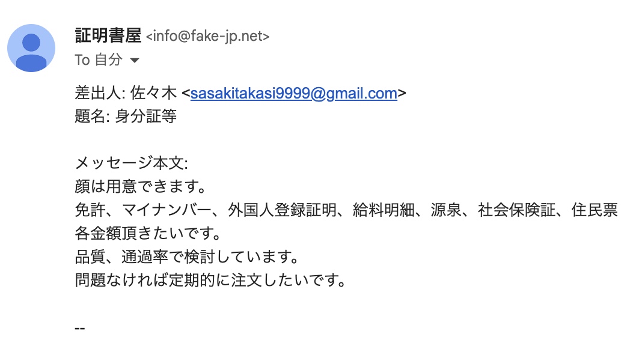This screenshot has height=352, width=642.
Task: Click the word 社会保険証 in the body
Action: [x=517, y=210]
